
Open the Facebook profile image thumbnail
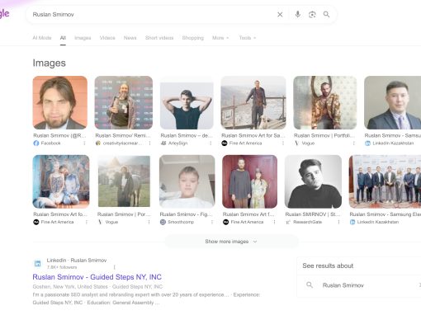point(60,102)
